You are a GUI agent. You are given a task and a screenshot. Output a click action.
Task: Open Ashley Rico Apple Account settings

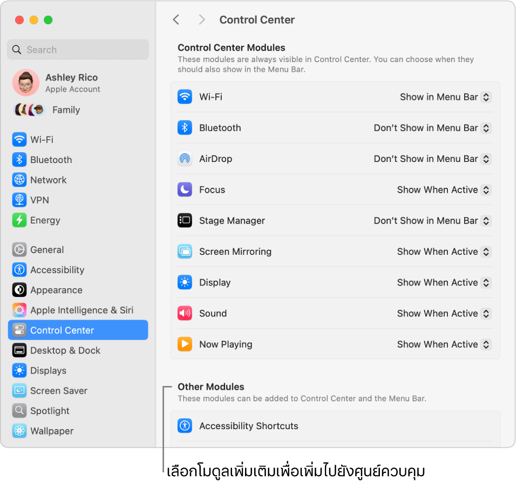coord(78,83)
